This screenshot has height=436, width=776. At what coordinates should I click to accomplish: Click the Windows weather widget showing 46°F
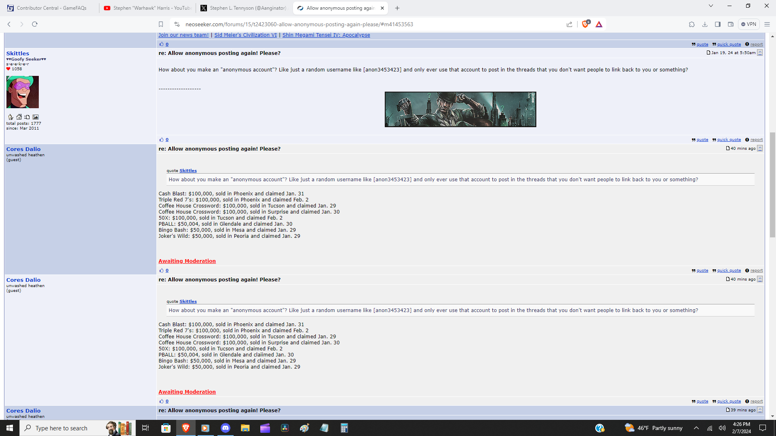[x=653, y=428]
